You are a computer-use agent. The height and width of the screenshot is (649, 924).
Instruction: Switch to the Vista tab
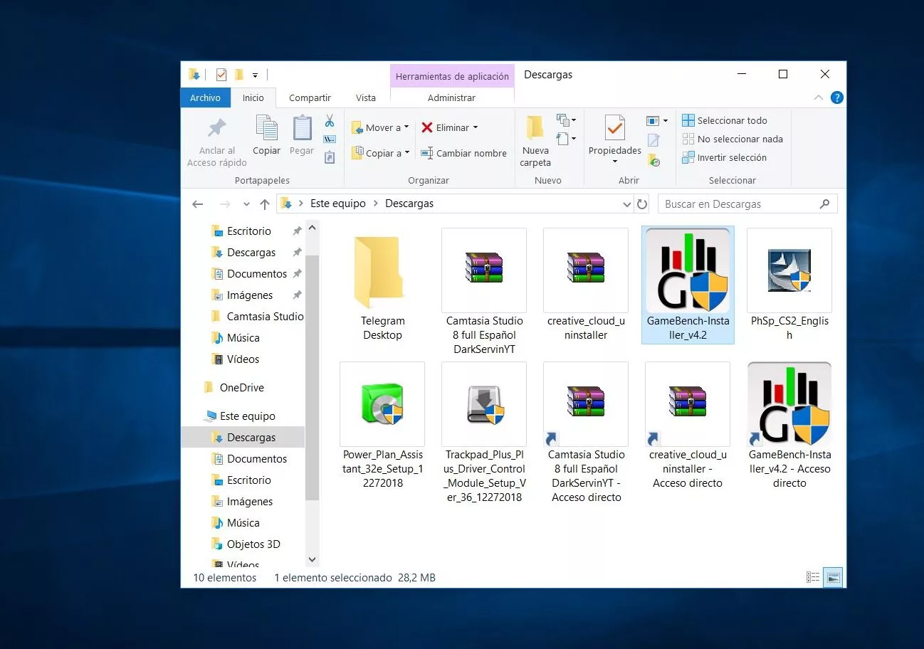pyautogui.click(x=365, y=97)
